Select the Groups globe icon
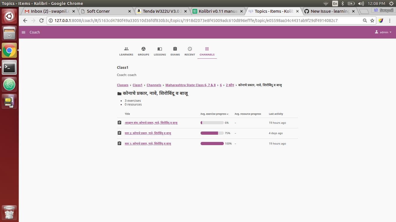396x222 pixels. point(143,49)
